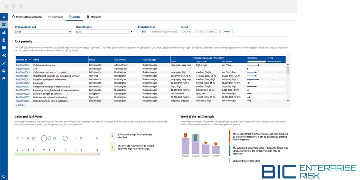This screenshot has width=360, height=180.
Task: Select period Q2/2021
Action: click(213, 31)
